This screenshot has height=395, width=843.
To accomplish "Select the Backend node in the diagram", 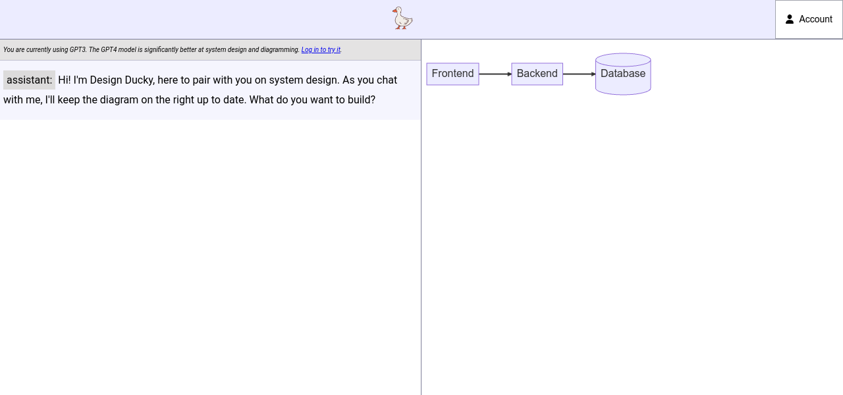I will pyautogui.click(x=537, y=74).
